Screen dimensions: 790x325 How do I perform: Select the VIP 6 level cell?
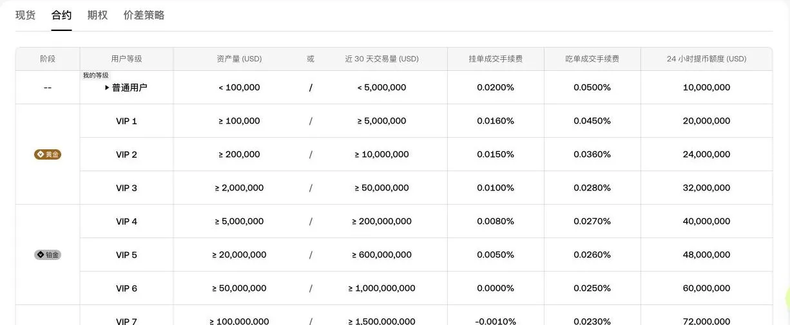coord(126,288)
